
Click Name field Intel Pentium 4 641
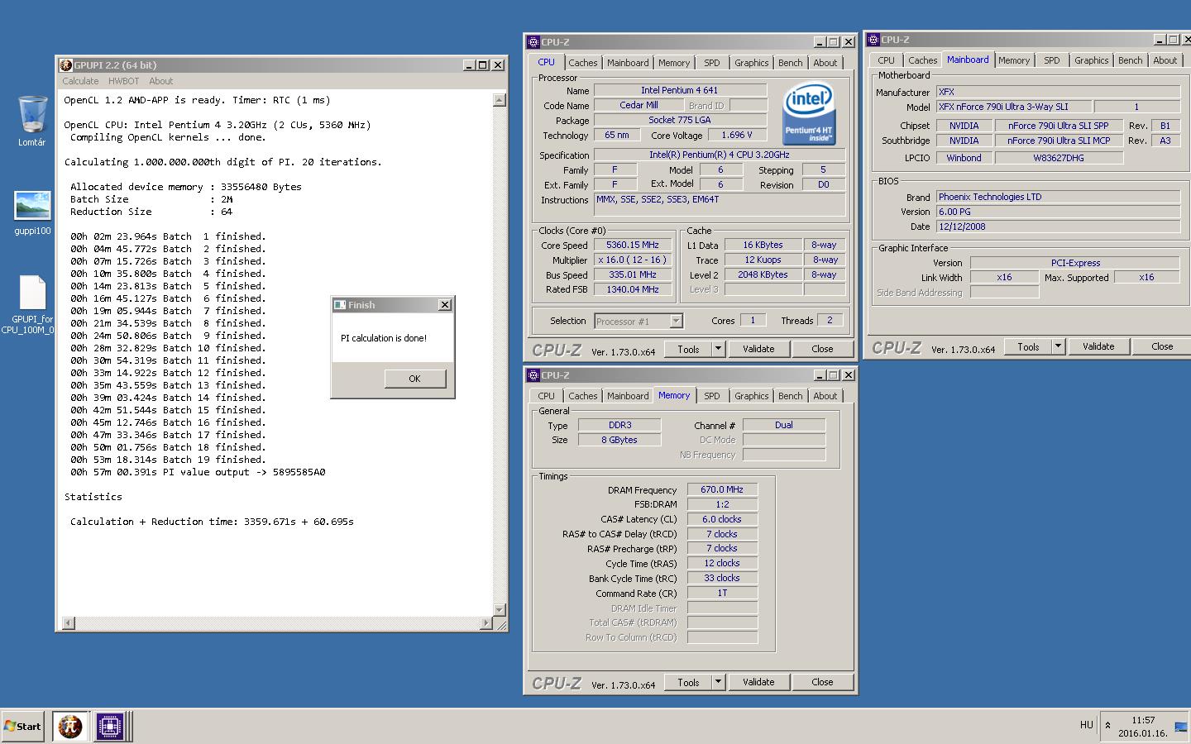click(x=680, y=90)
